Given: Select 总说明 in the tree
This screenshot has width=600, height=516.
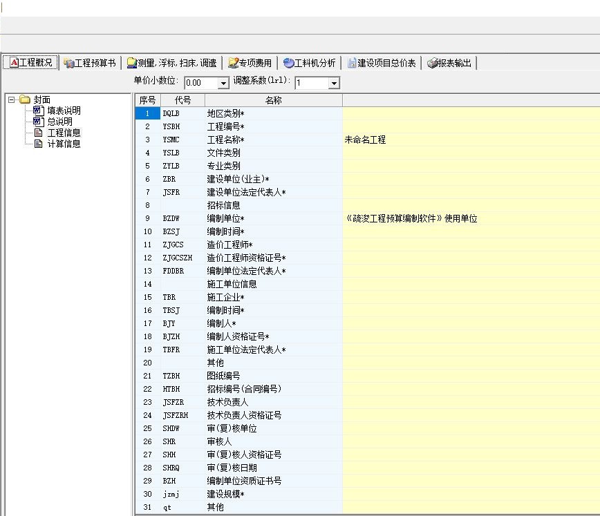Looking at the screenshot, I should coord(59,122).
